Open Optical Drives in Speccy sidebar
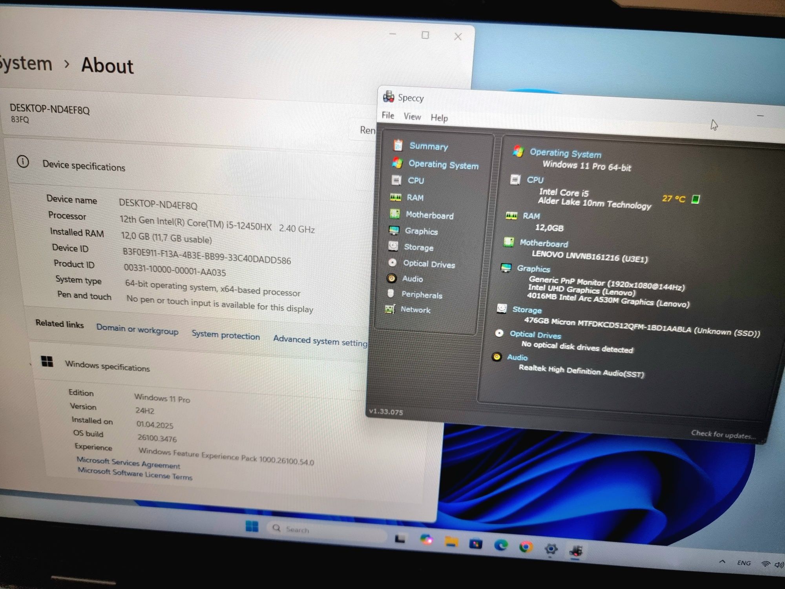This screenshot has height=589, width=785. click(429, 264)
